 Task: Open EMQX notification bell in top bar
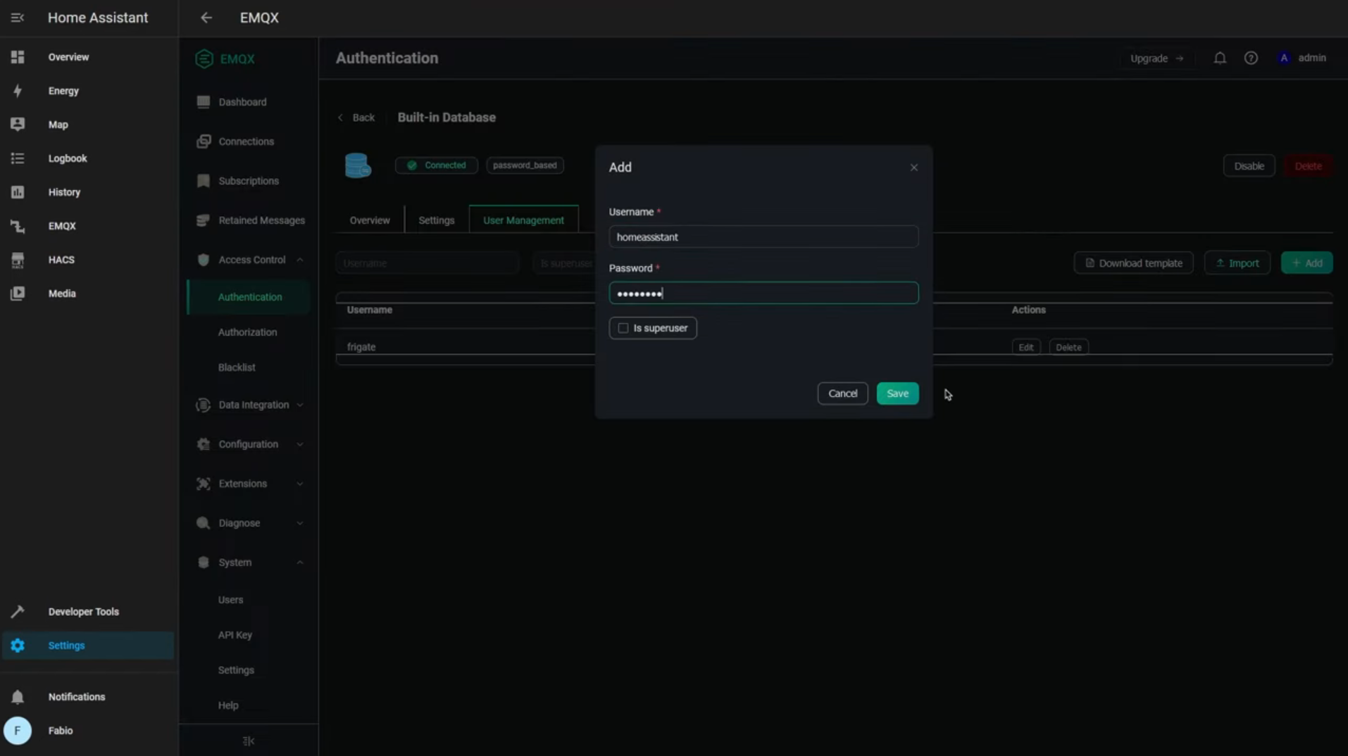[1220, 58]
